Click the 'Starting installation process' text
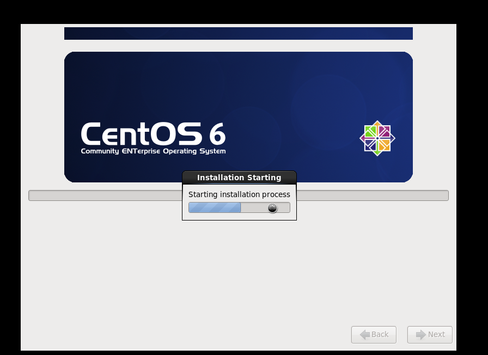The width and height of the screenshot is (488, 355). (239, 194)
